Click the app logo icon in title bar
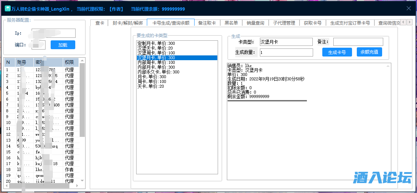 (x=7, y=9)
